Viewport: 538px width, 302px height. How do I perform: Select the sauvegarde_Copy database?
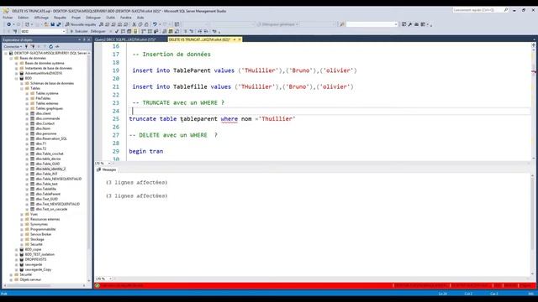point(38,270)
